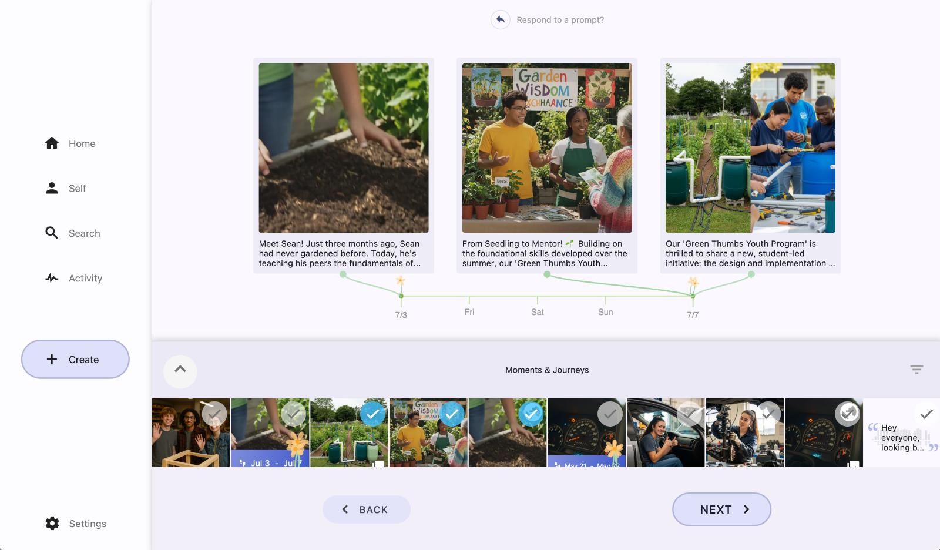The height and width of the screenshot is (550, 940).
Task: Click the Create button
Action: click(75, 360)
